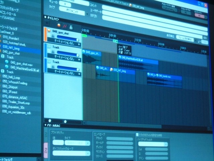This screenshot has width=214, height=161.
Task: Open the priority type dropdown in FX panel
Action: (77, 143)
